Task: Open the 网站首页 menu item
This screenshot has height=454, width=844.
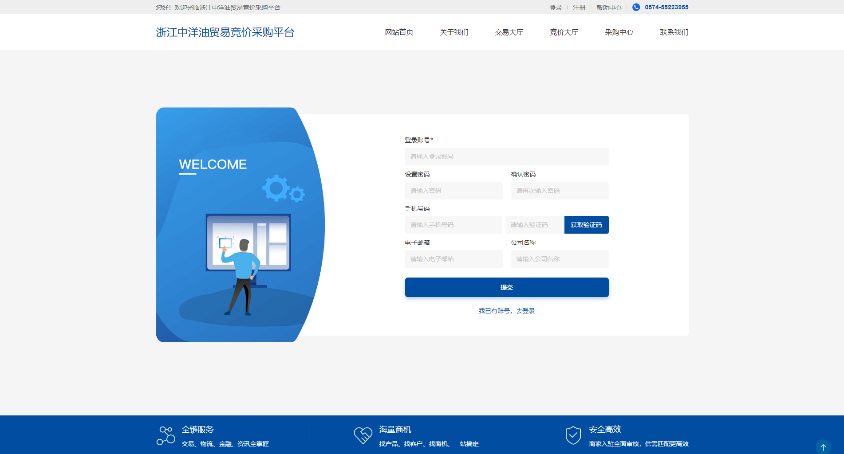Action: point(399,32)
